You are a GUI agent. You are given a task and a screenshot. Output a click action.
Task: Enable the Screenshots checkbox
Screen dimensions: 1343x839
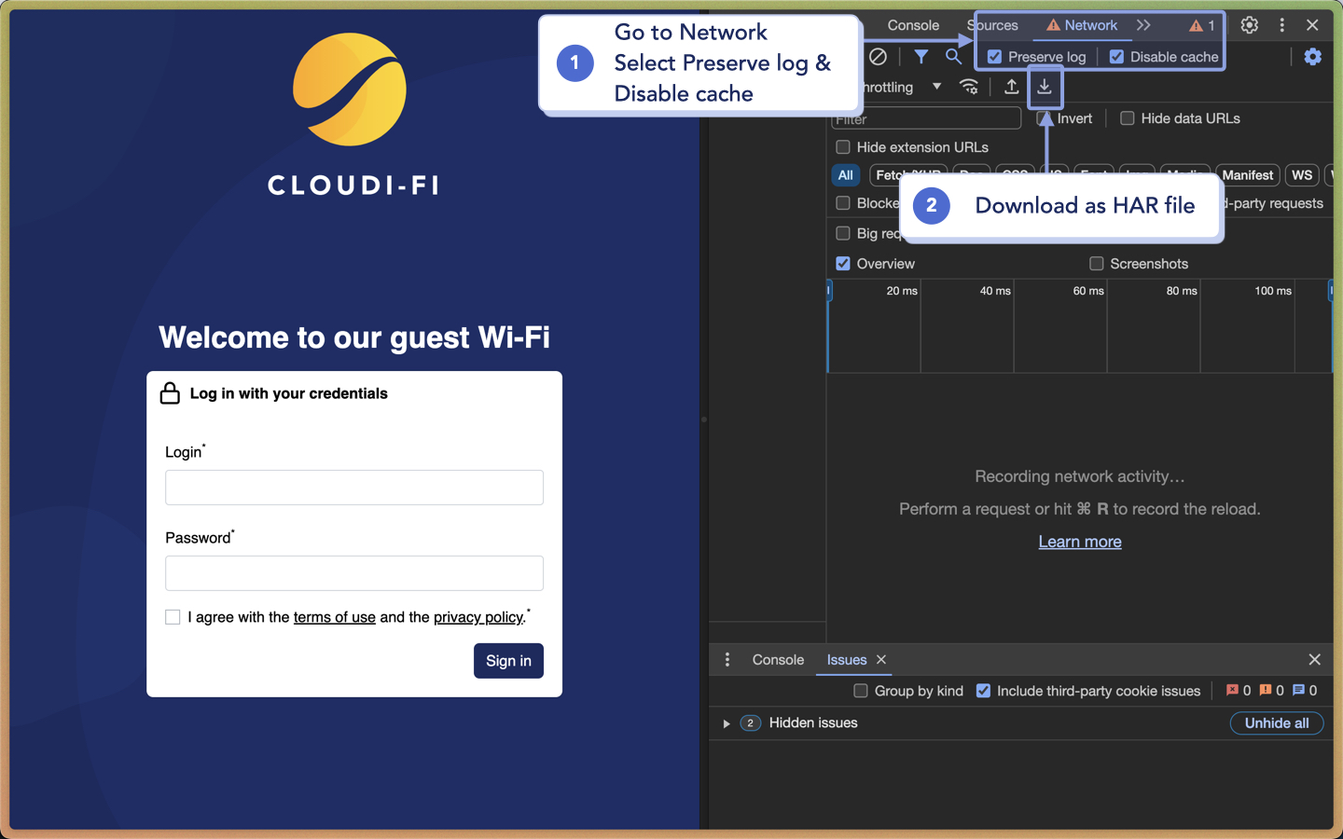(x=1097, y=264)
